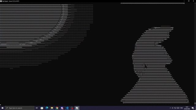Click the console vertical scrollbar thumb
The height and width of the screenshot is (110, 196).
click(x=195, y=103)
